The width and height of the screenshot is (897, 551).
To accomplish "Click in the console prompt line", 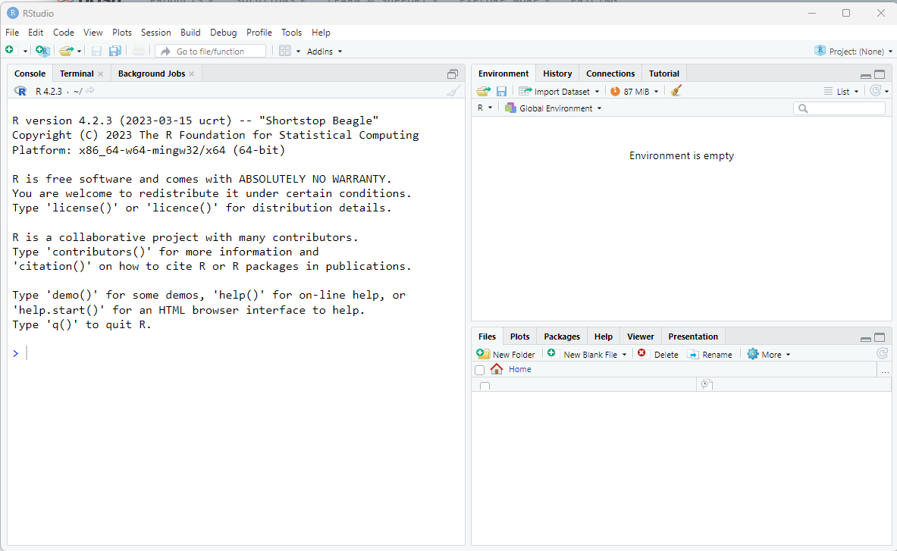I will (236, 353).
